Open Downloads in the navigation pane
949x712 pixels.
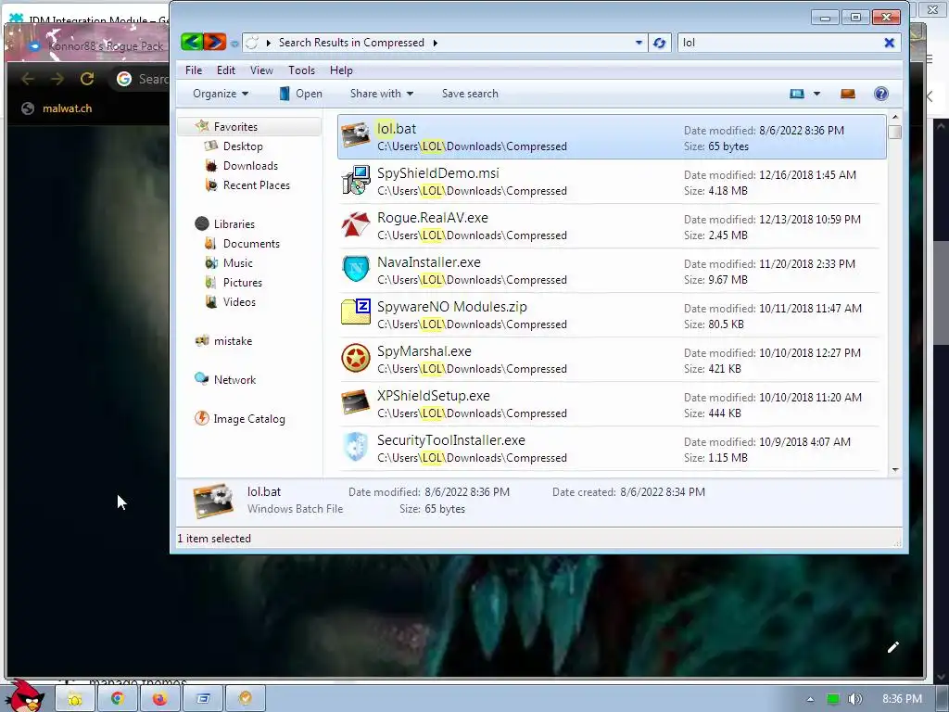[250, 165]
